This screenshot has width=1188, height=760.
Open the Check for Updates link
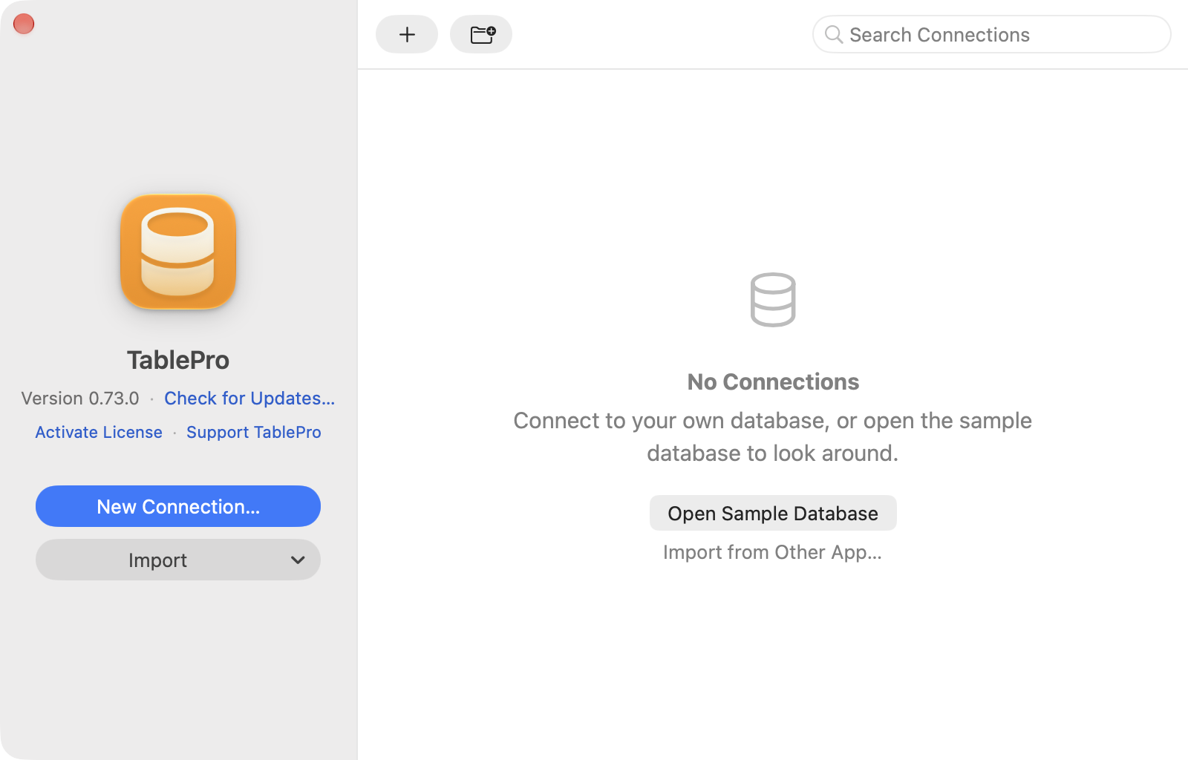(x=249, y=398)
